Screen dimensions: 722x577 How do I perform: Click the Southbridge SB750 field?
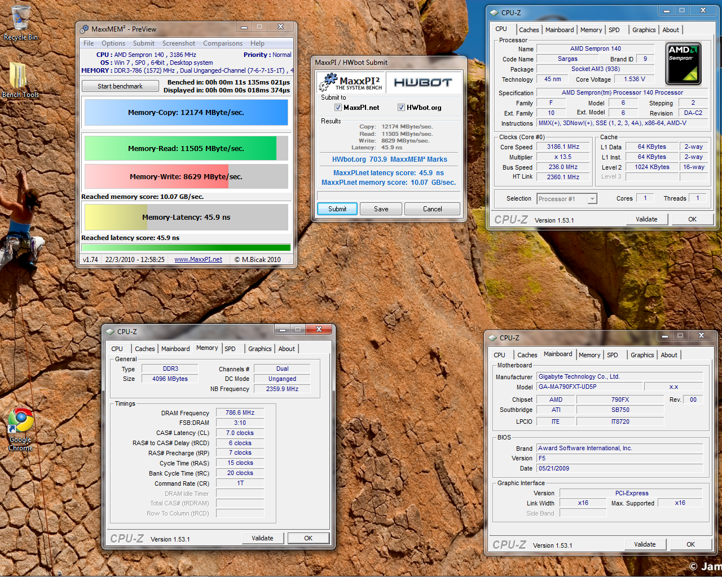(x=620, y=410)
